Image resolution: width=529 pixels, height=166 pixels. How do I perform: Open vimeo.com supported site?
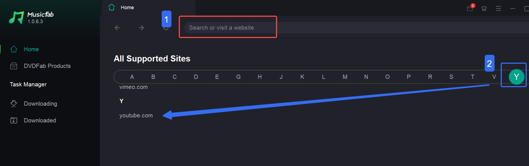134,87
